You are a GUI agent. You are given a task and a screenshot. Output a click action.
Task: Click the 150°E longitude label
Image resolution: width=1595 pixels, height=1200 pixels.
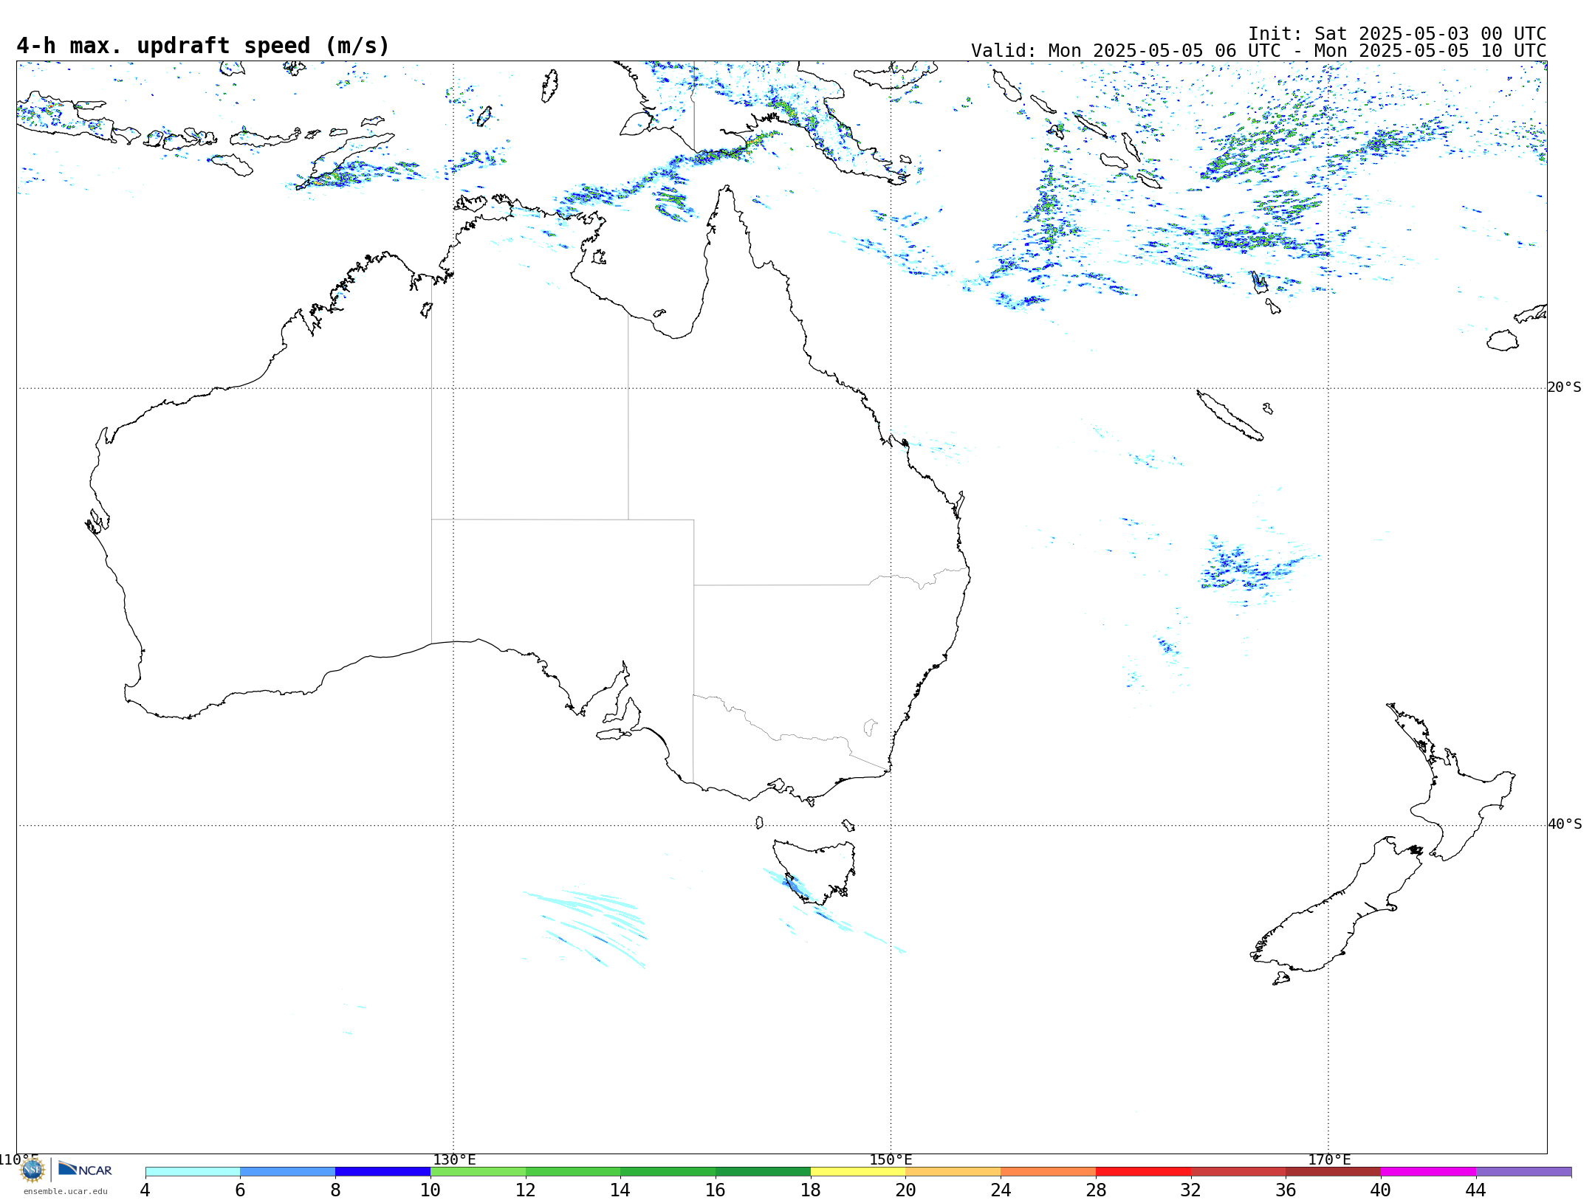coord(891,1159)
